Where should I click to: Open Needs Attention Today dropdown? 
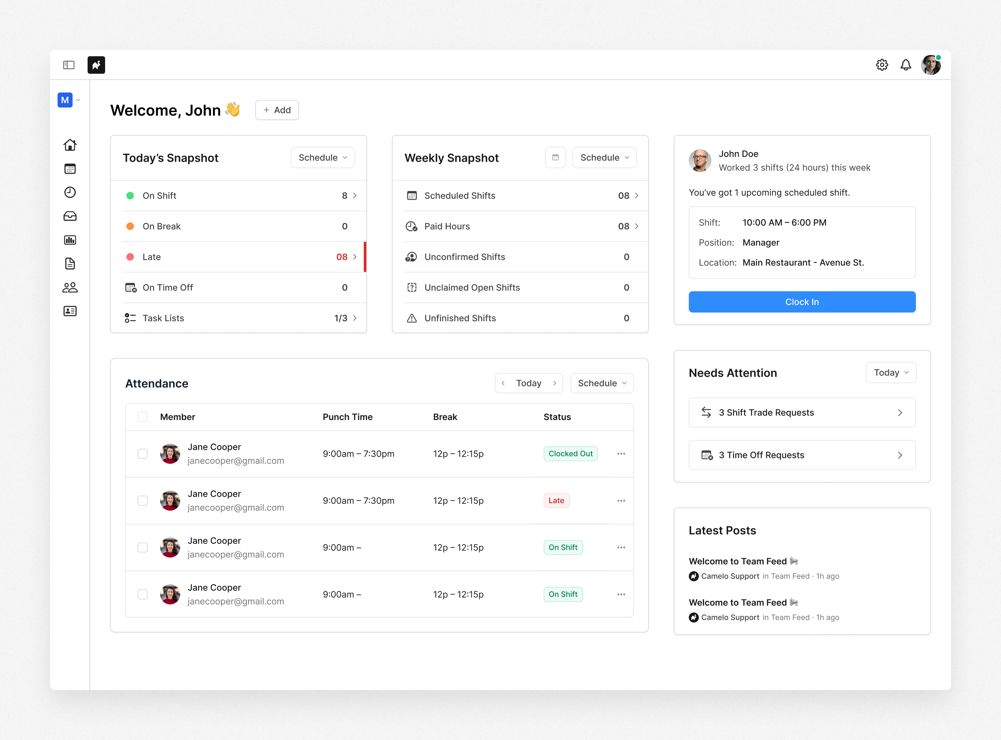(x=891, y=372)
